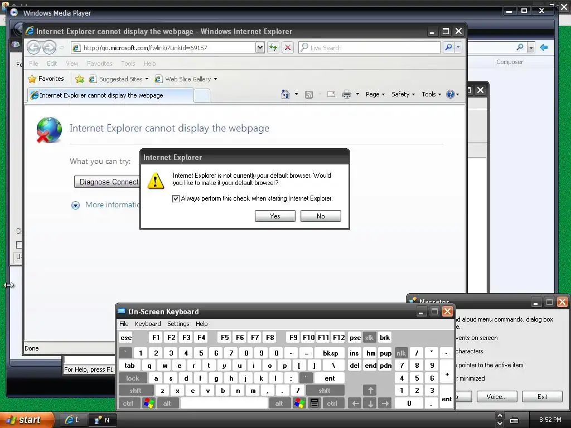This screenshot has height=428, width=571.
Task: Click the Narrator Exit button
Action: click(542, 397)
